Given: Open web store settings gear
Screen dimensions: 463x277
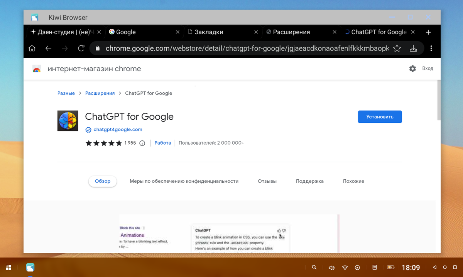Looking at the screenshot, I should 412,68.
